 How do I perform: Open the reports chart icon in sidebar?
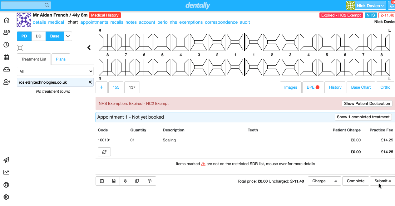click(x=6, y=172)
